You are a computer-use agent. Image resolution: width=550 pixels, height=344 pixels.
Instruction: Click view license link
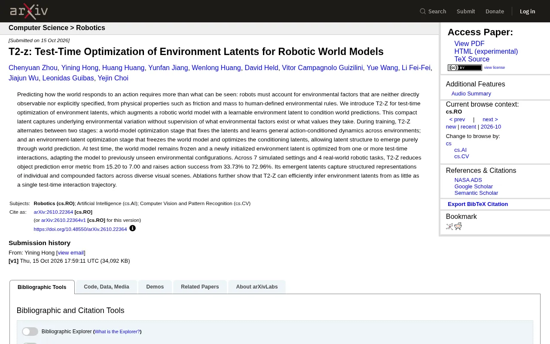click(x=495, y=68)
